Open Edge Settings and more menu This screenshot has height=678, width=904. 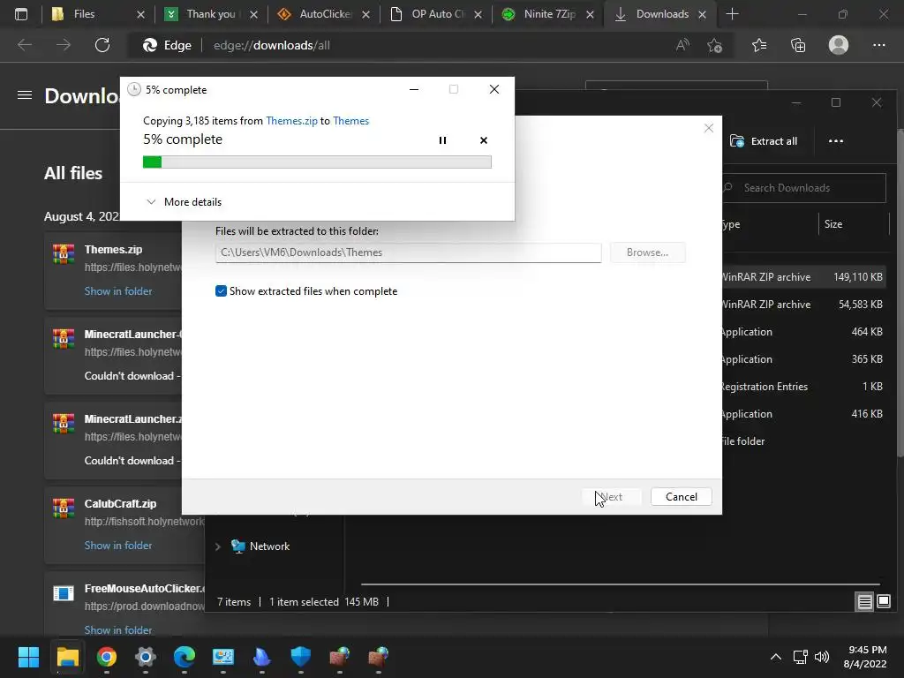tap(878, 45)
